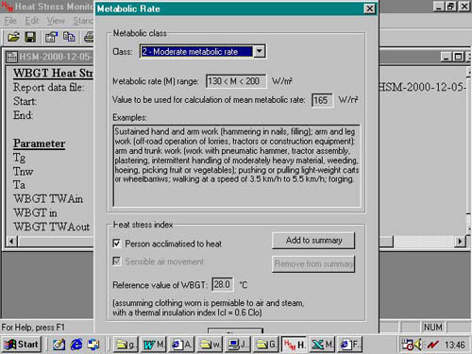Click the Show Desktop quick launch icon
The image size is (472, 354).
[x=59, y=345]
